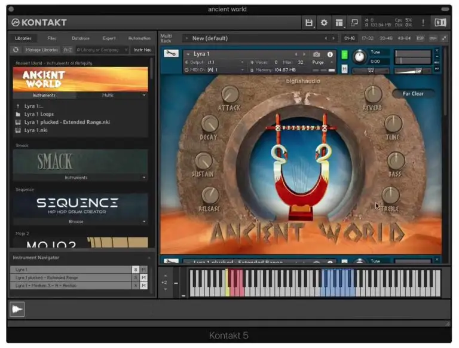Toggle Lyra 1 solo green button
Viewport: 459px width, 348px height.
pyautogui.click(x=344, y=55)
